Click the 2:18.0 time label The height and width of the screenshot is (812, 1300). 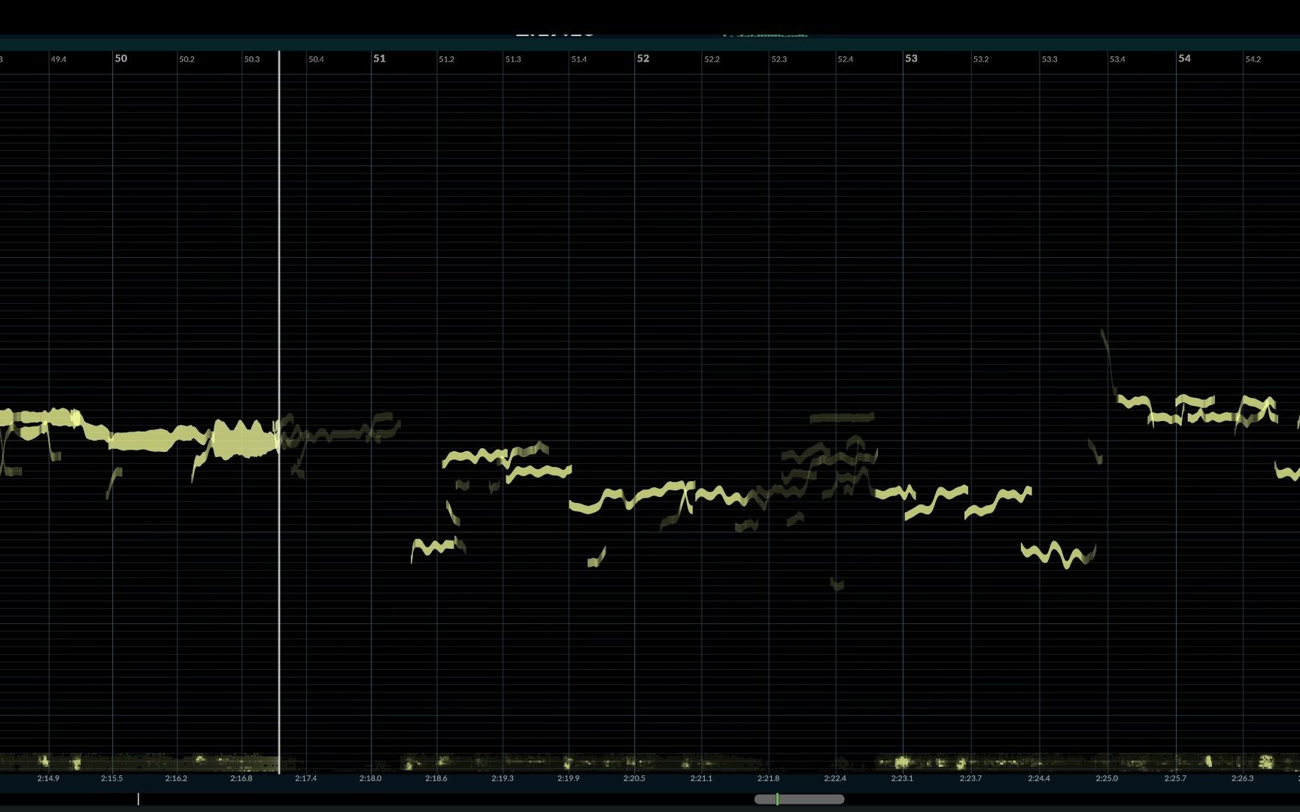[370, 779]
